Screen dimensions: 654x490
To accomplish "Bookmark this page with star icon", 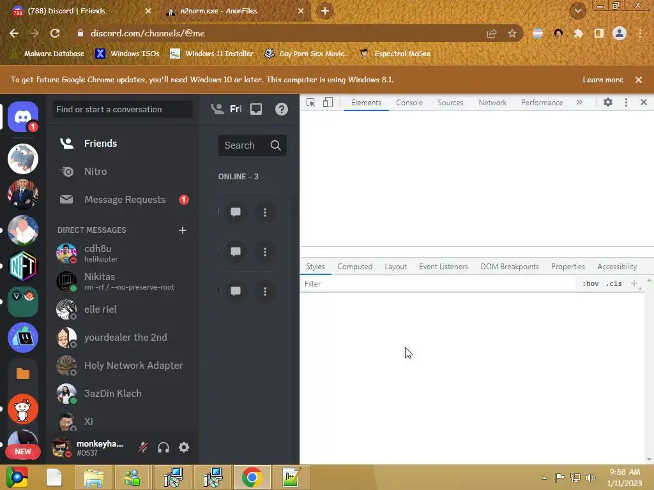I will 512,33.
